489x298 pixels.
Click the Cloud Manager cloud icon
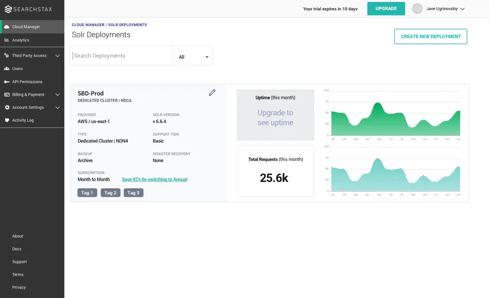pos(7,27)
